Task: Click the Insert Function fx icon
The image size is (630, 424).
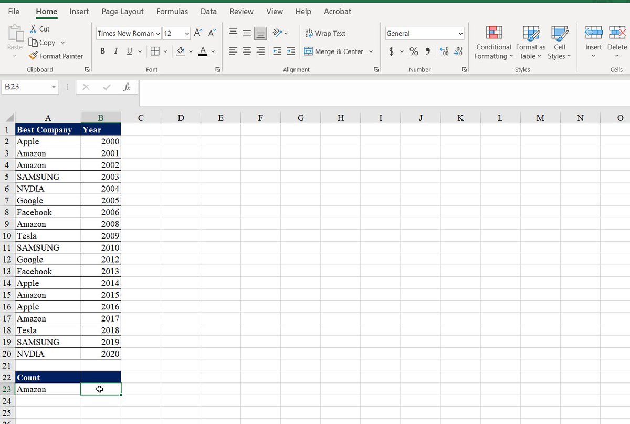Action: pyautogui.click(x=127, y=87)
